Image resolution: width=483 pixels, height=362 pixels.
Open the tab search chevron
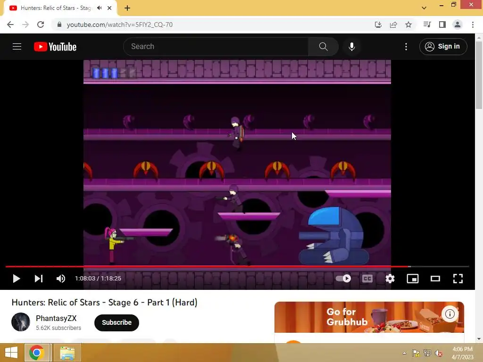(x=424, y=8)
